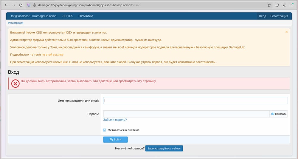Click the red error circle icon

(x=15, y=84)
